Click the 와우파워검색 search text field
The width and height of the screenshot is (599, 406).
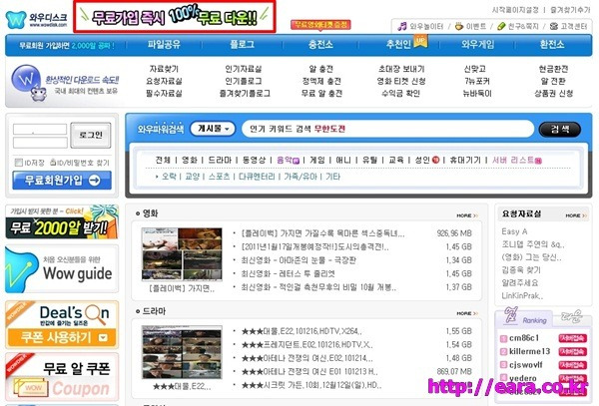tap(387, 129)
